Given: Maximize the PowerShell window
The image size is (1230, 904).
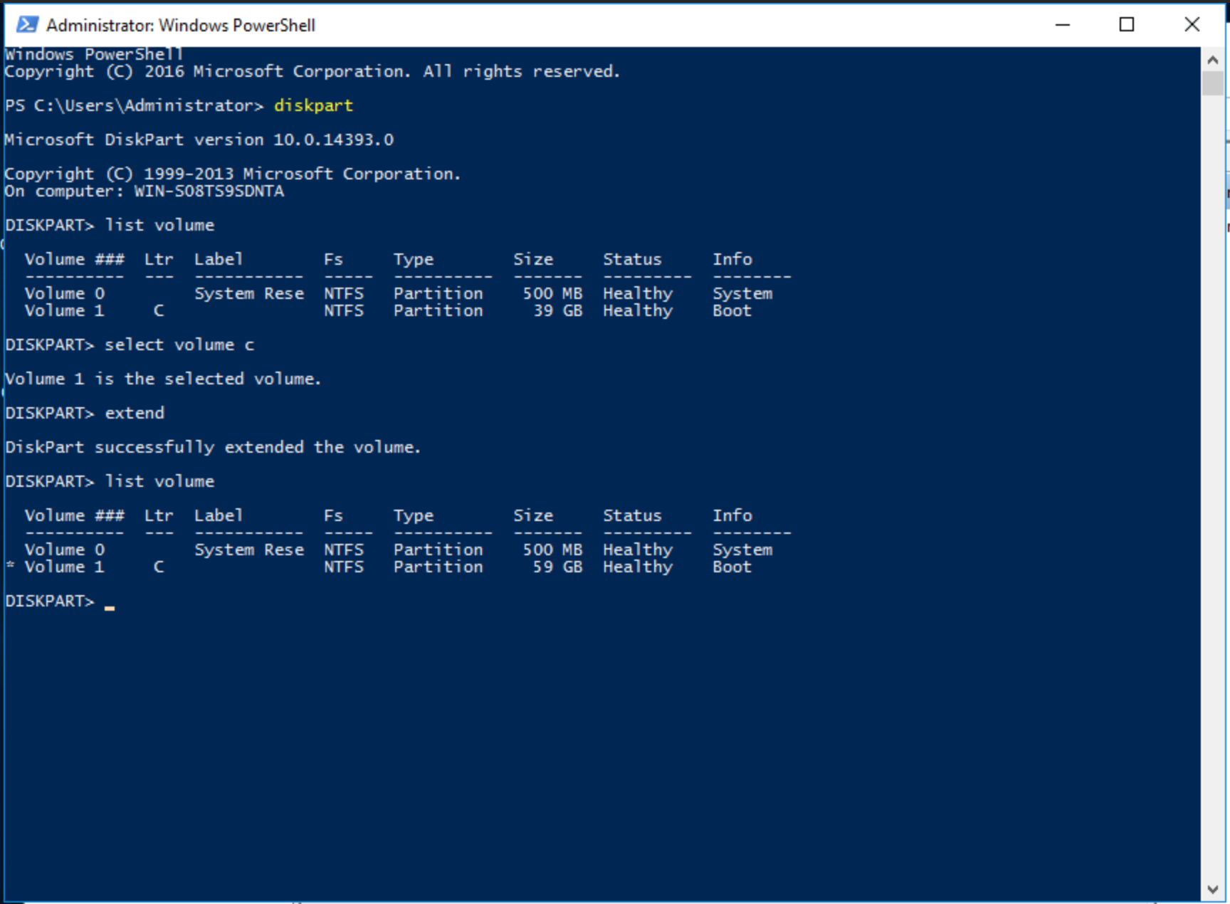Looking at the screenshot, I should coord(1127,25).
